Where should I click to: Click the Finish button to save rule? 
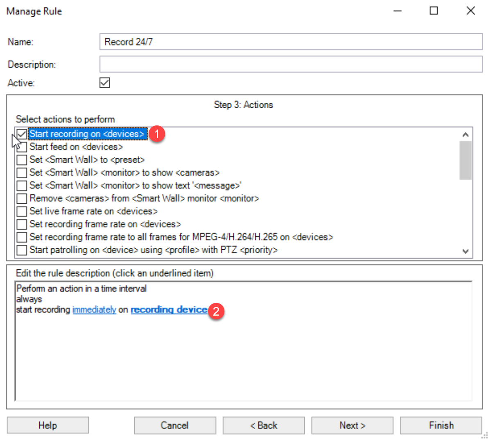[x=441, y=425]
